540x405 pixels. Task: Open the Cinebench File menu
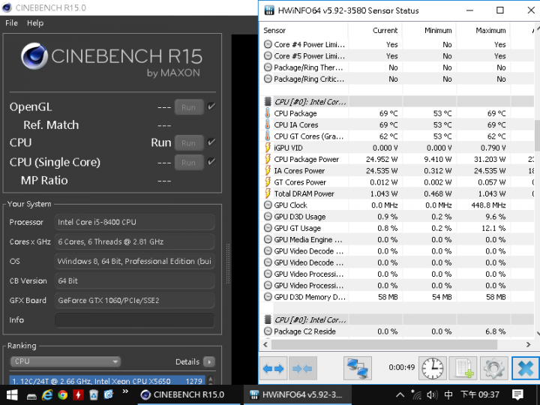(x=11, y=23)
